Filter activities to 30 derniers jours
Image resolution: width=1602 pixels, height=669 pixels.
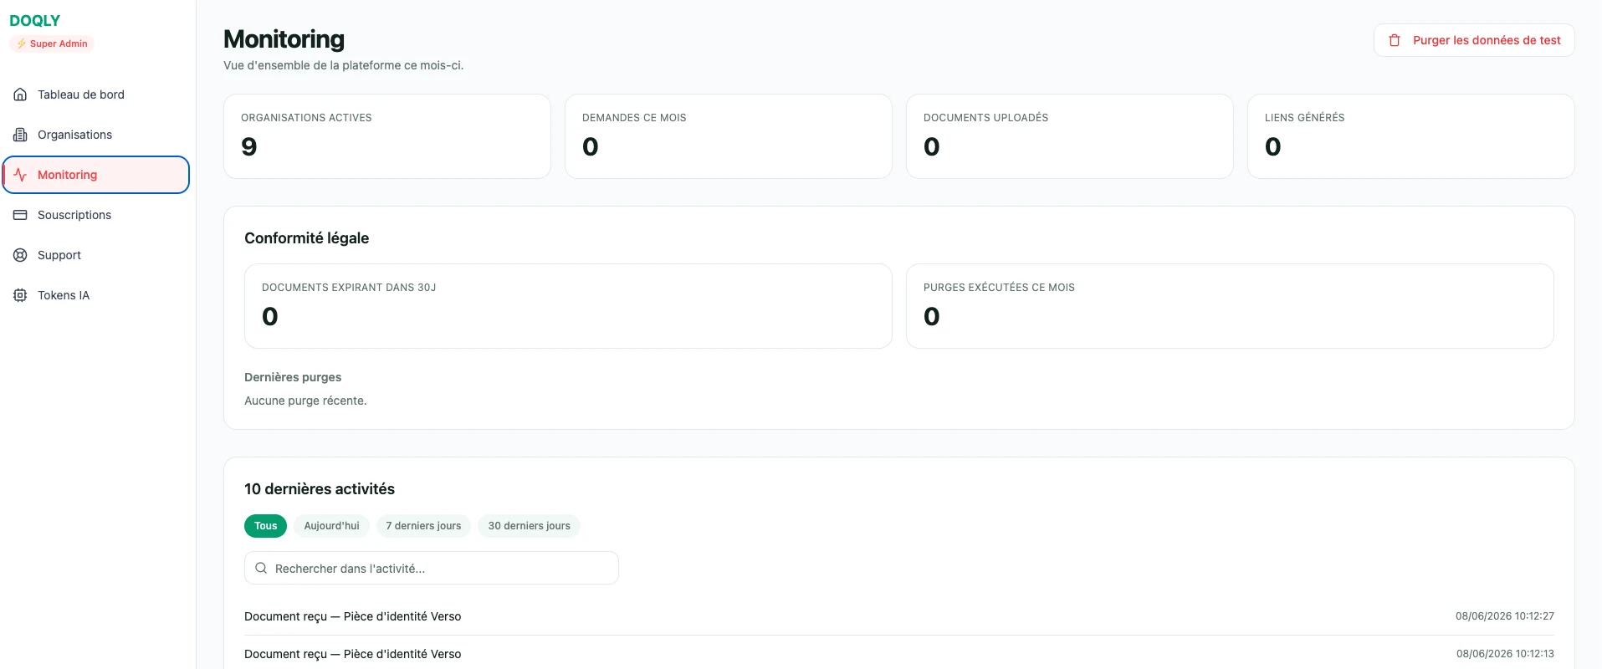tap(529, 526)
